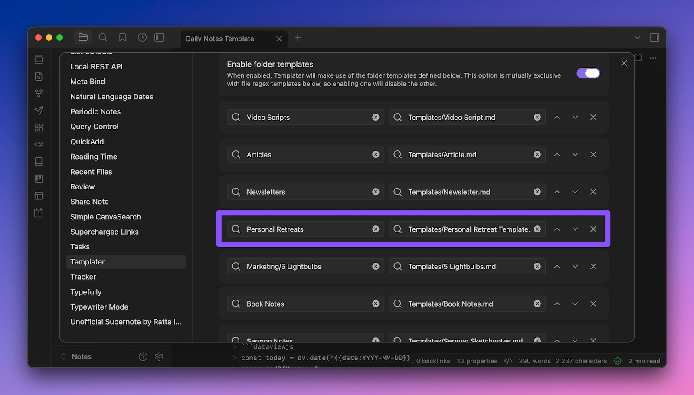Open graph view in left ribbon
The height and width of the screenshot is (395, 694).
(x=39, y=93)
